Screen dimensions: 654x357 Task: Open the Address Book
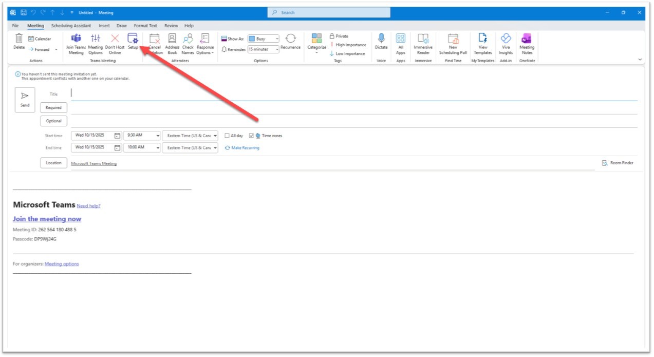[x=172, y=39]
